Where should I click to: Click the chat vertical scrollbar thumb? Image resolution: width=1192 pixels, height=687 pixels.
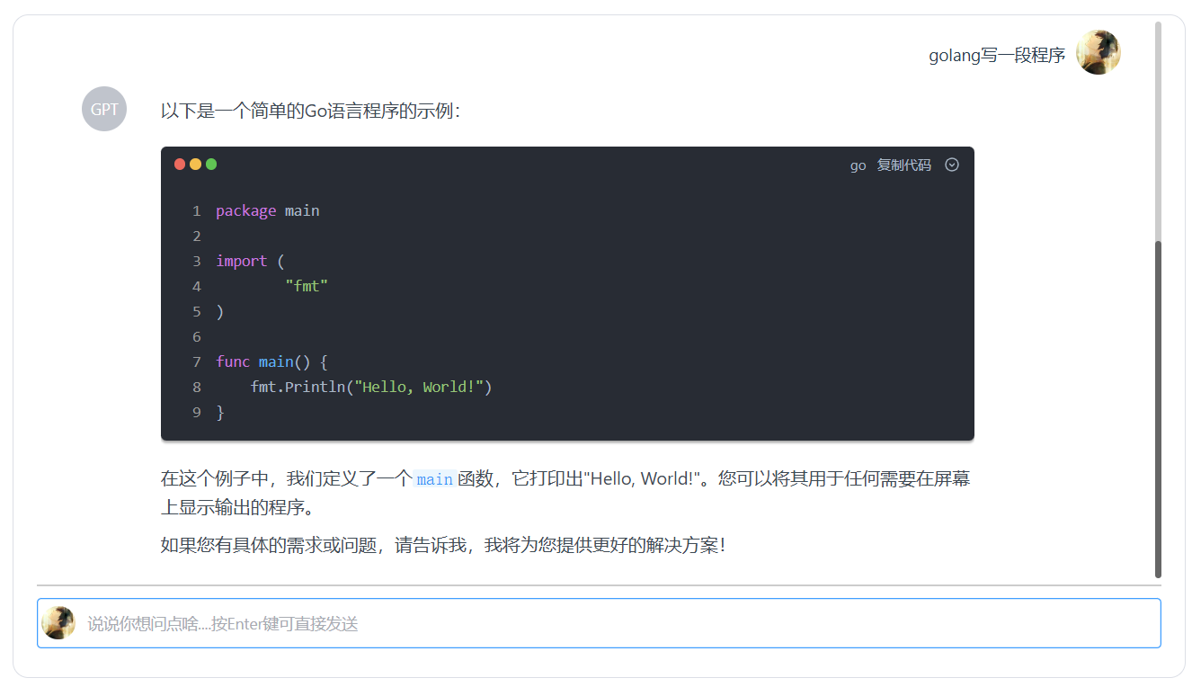tap(1158, 409)
